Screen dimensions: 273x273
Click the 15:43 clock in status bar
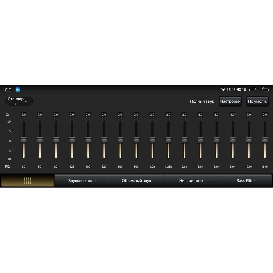point(231,90)
